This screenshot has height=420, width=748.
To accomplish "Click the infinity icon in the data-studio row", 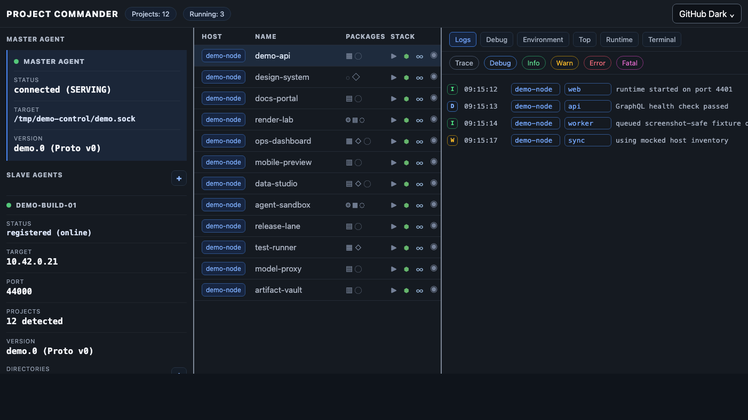I will click(x=420, y=184).
